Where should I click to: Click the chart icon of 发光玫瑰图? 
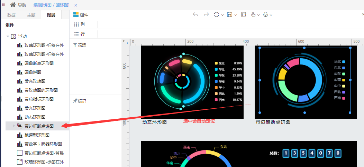(20, 81)
